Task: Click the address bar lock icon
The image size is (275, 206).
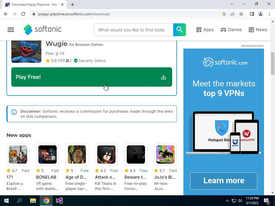Action: [34, 14]
